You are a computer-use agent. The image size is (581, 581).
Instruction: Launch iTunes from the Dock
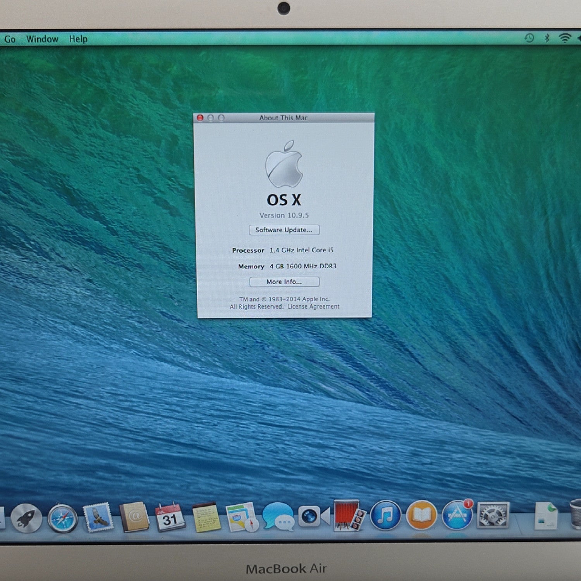click(x=385, y=516)
